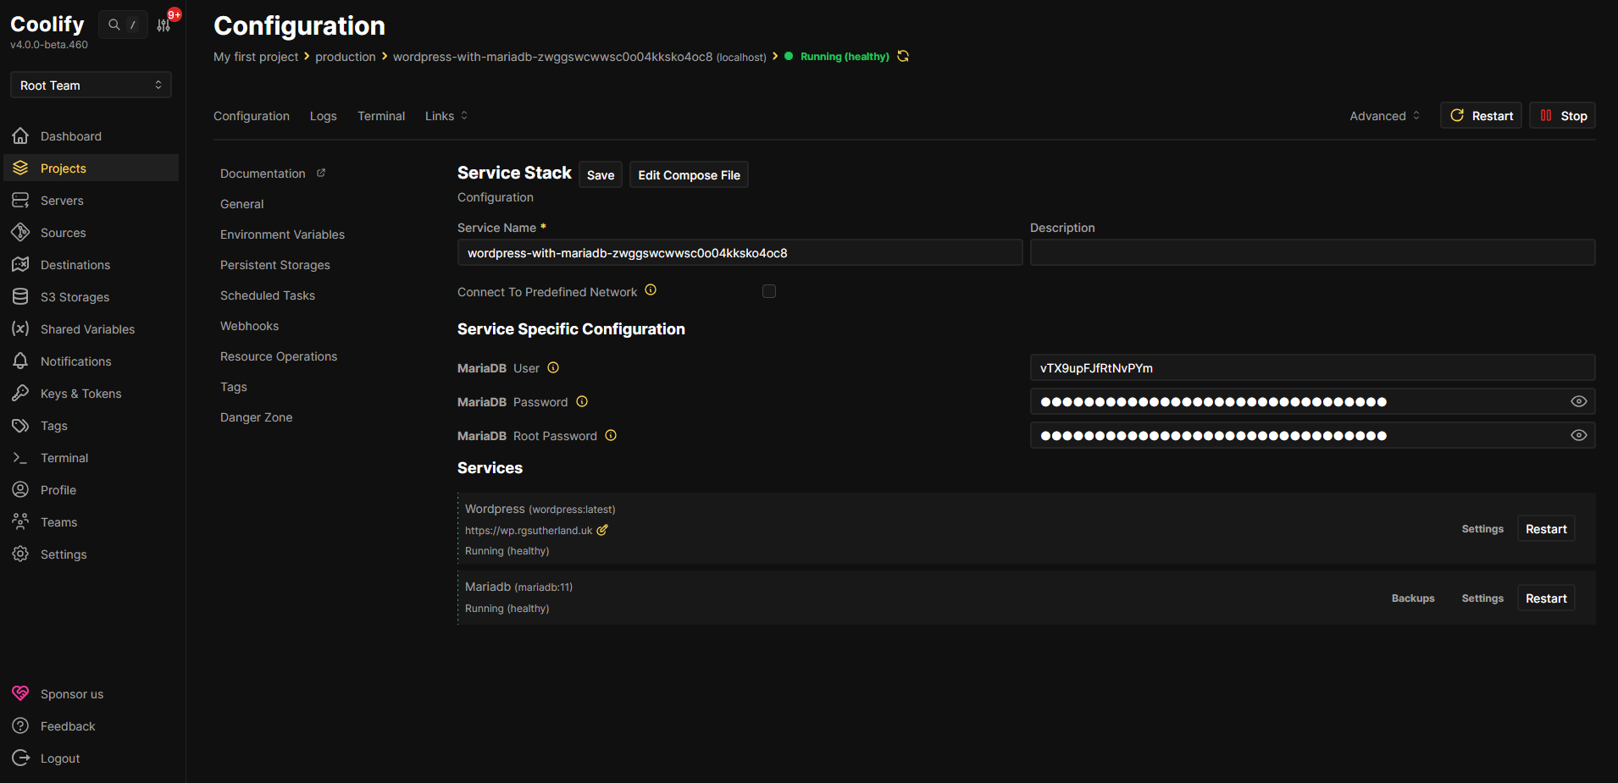
Task: Click the refresh status icon beside Running (healthy)
Action: (903, 56)
